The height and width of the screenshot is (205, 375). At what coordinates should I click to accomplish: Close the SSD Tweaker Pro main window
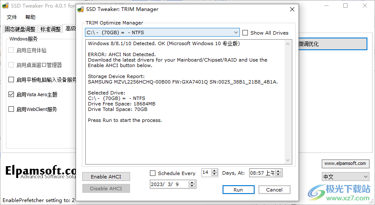(365, 5)
